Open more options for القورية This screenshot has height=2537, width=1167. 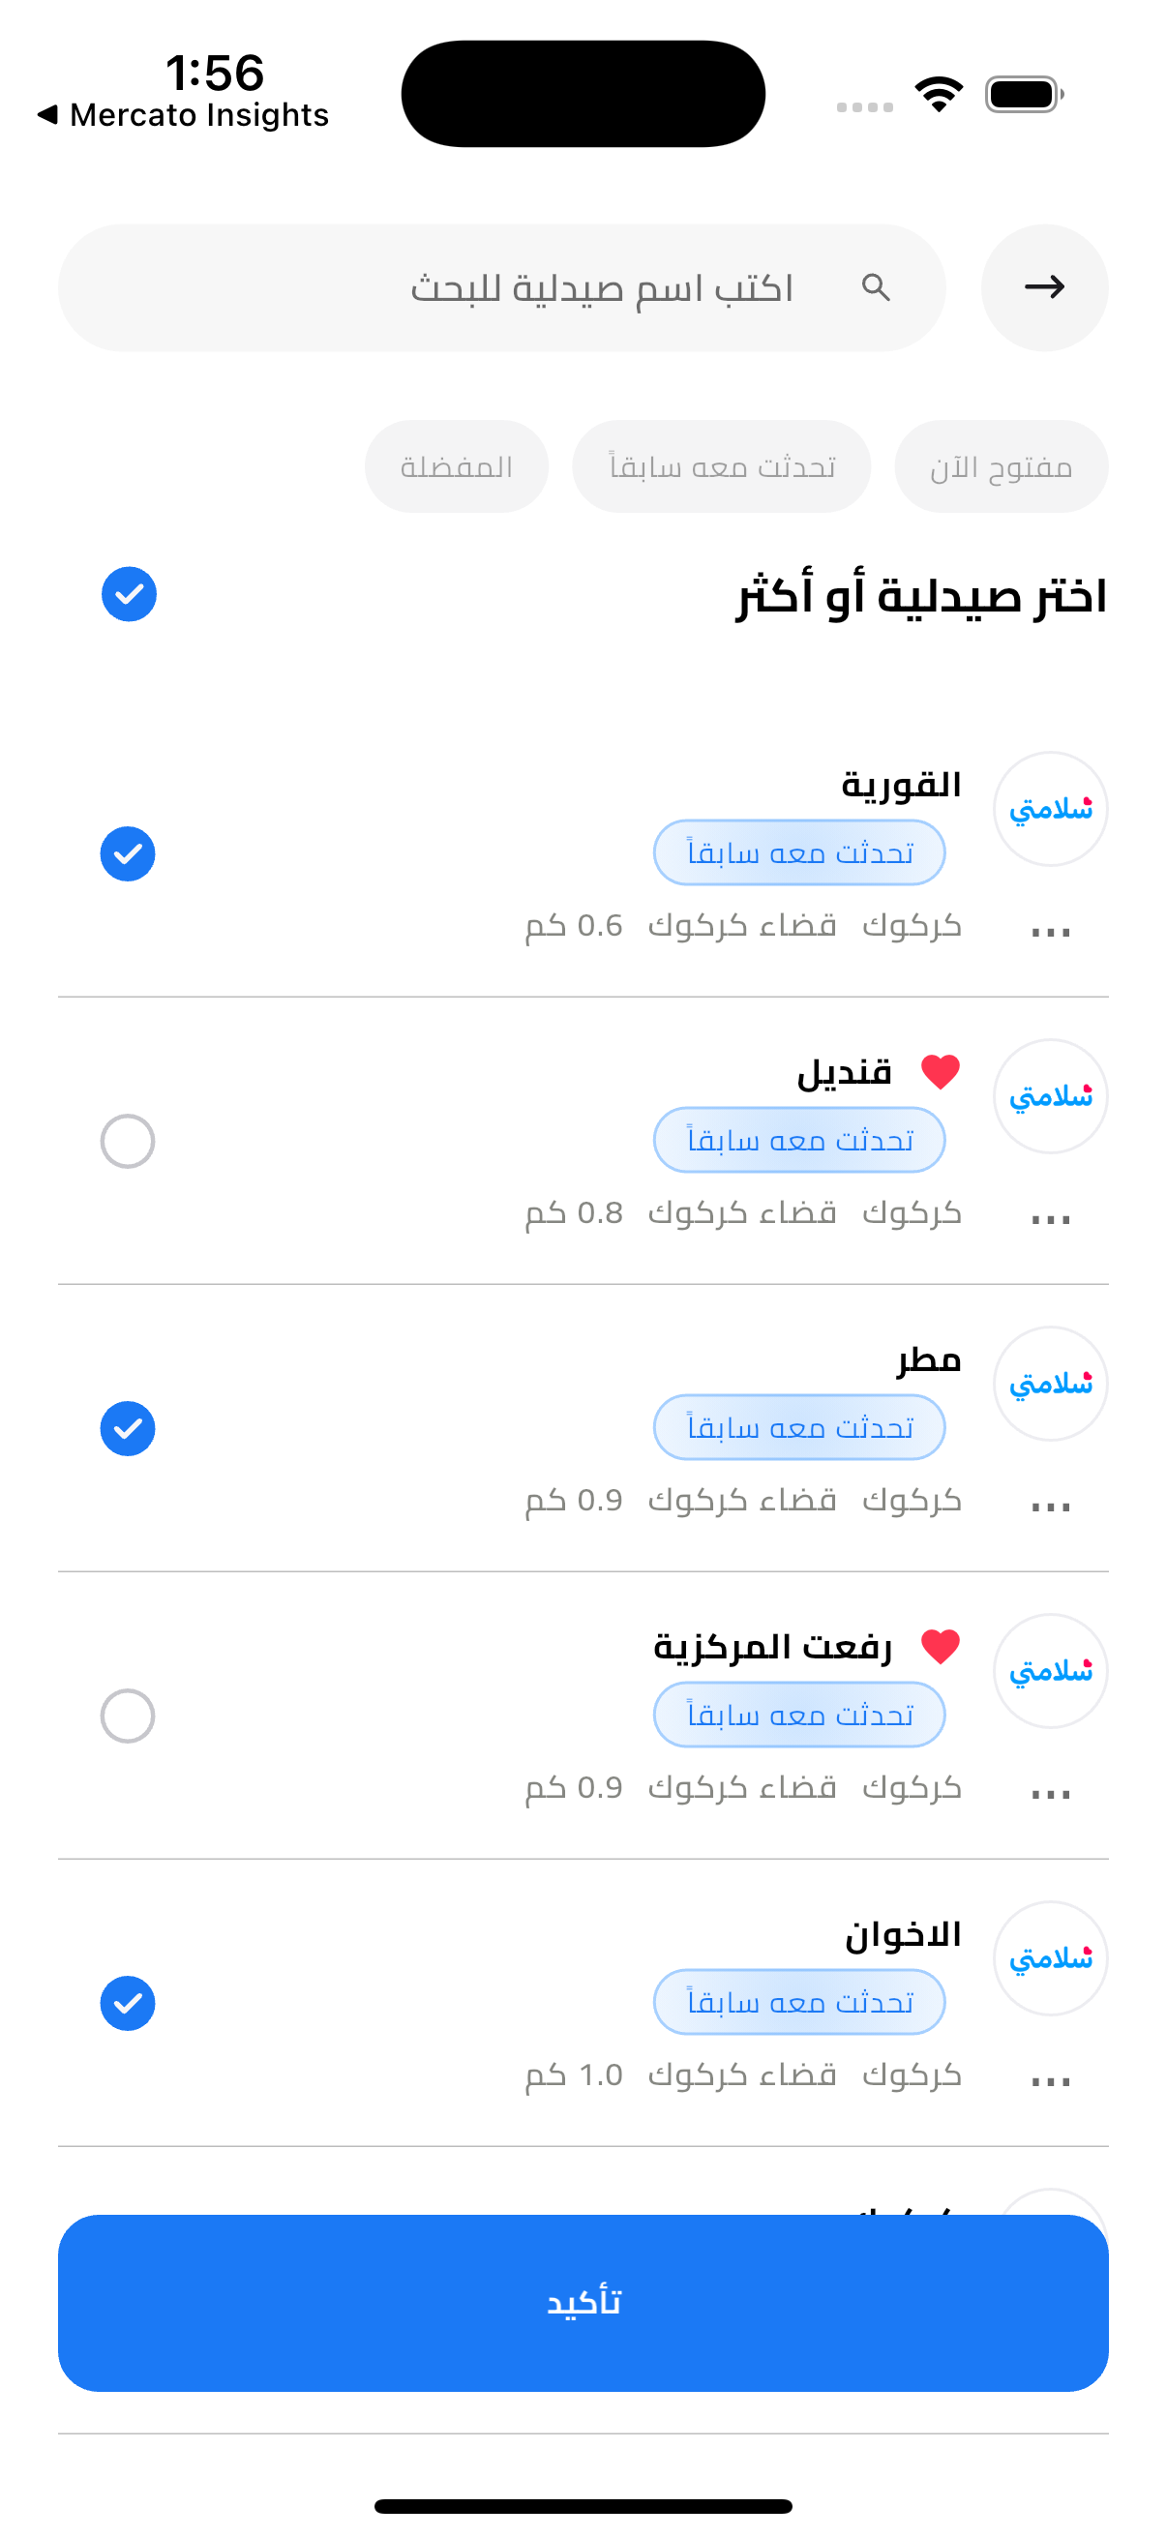click(x=1050, y=932)
